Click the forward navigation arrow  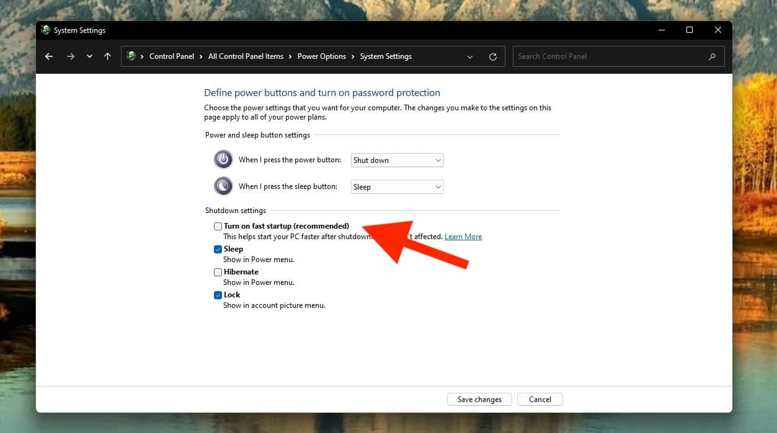pyautogui.click(x=71, y=56)
